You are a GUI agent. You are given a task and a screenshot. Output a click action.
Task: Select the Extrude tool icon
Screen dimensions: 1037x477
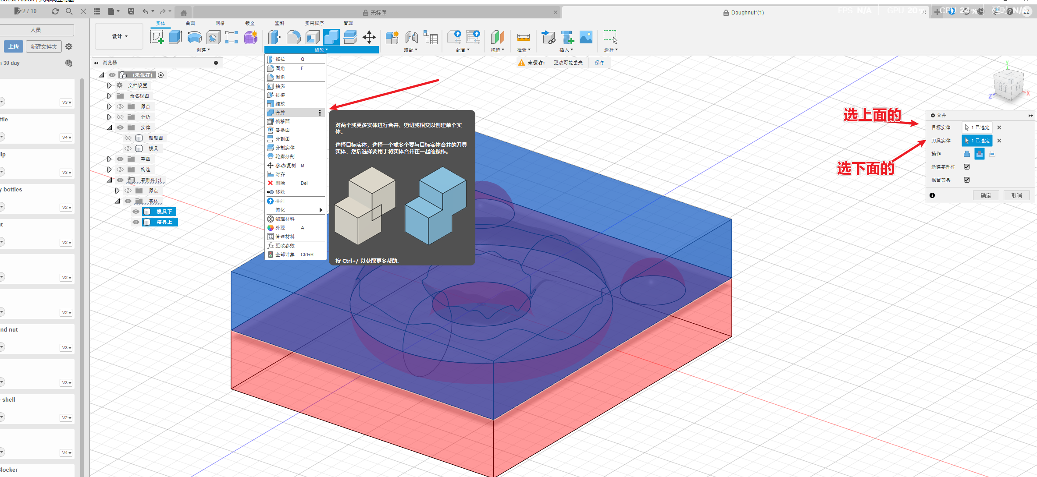point(175,37)
